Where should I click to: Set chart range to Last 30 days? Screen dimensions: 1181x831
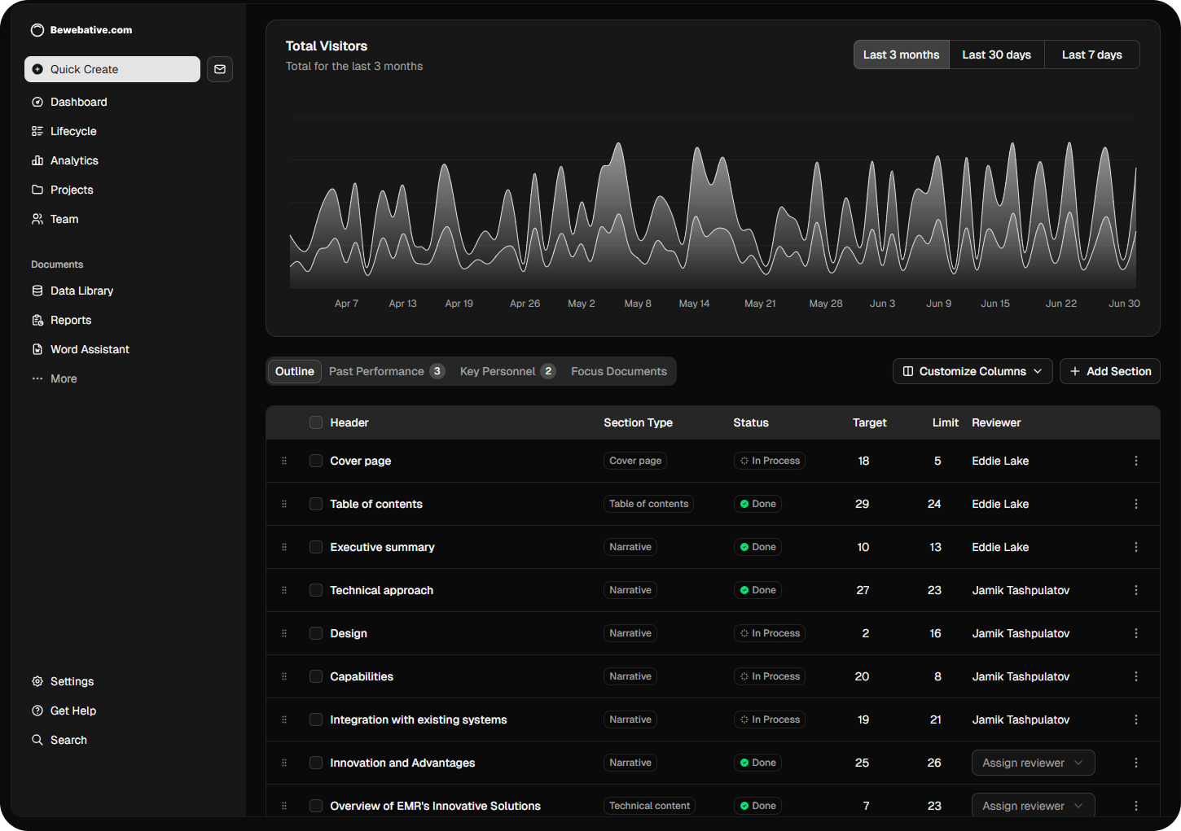point(996,55)
